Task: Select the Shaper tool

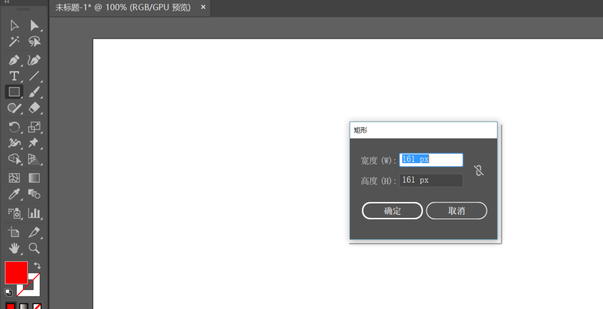Action: click(14, 108)
